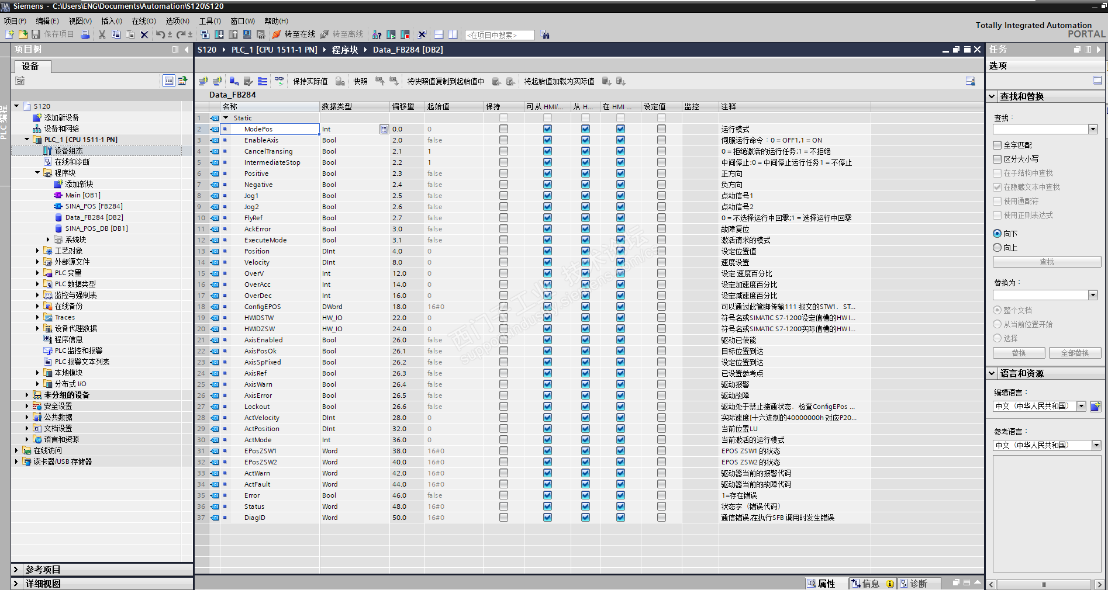Tick the 设定值 checkbox for DiagID row
This screenshot has height=590, width=1108.
661,518
